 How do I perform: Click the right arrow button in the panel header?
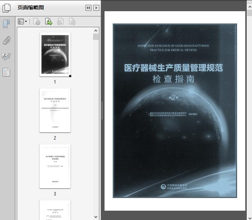[x=96, y=8]
